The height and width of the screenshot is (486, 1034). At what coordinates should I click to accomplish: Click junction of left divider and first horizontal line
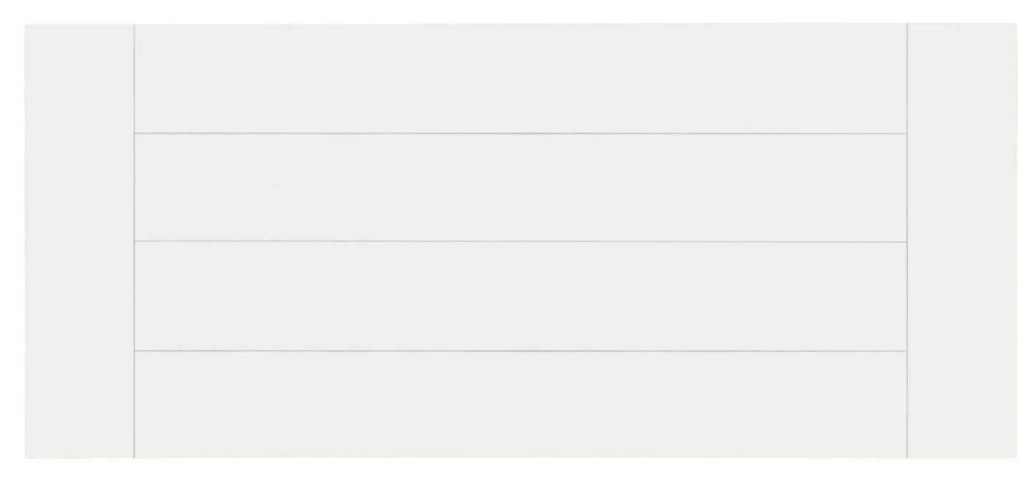click(135, 133)
